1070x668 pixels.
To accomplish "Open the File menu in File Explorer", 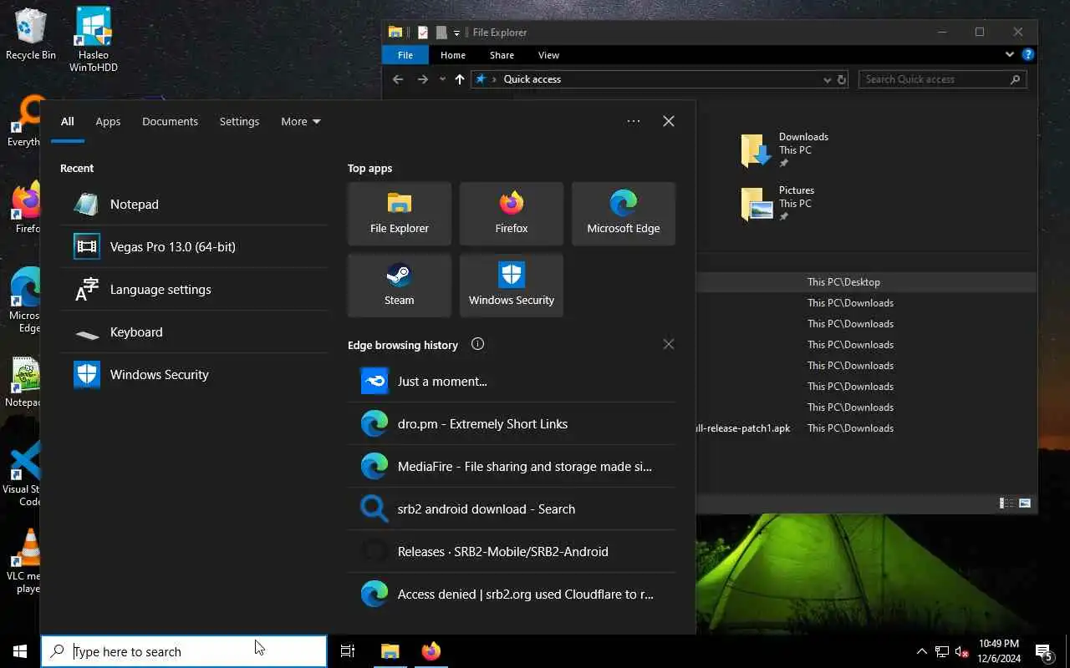I will coord(405,55).
